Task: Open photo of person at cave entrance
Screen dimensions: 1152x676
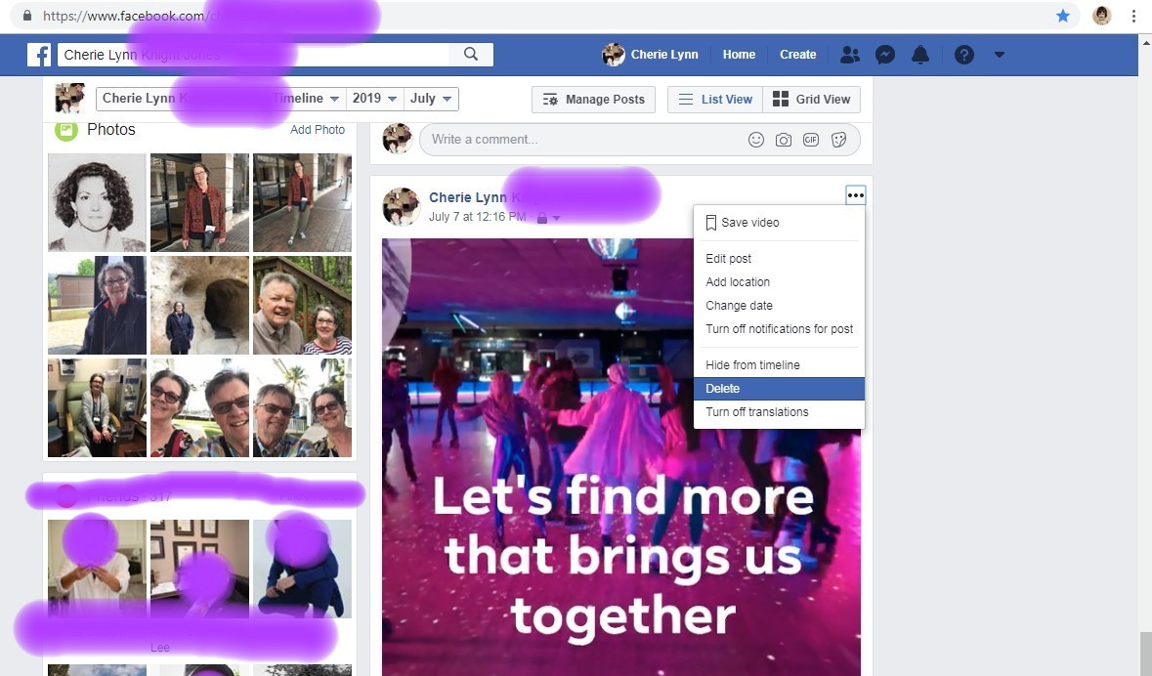Action: click(x=200, y=305)
